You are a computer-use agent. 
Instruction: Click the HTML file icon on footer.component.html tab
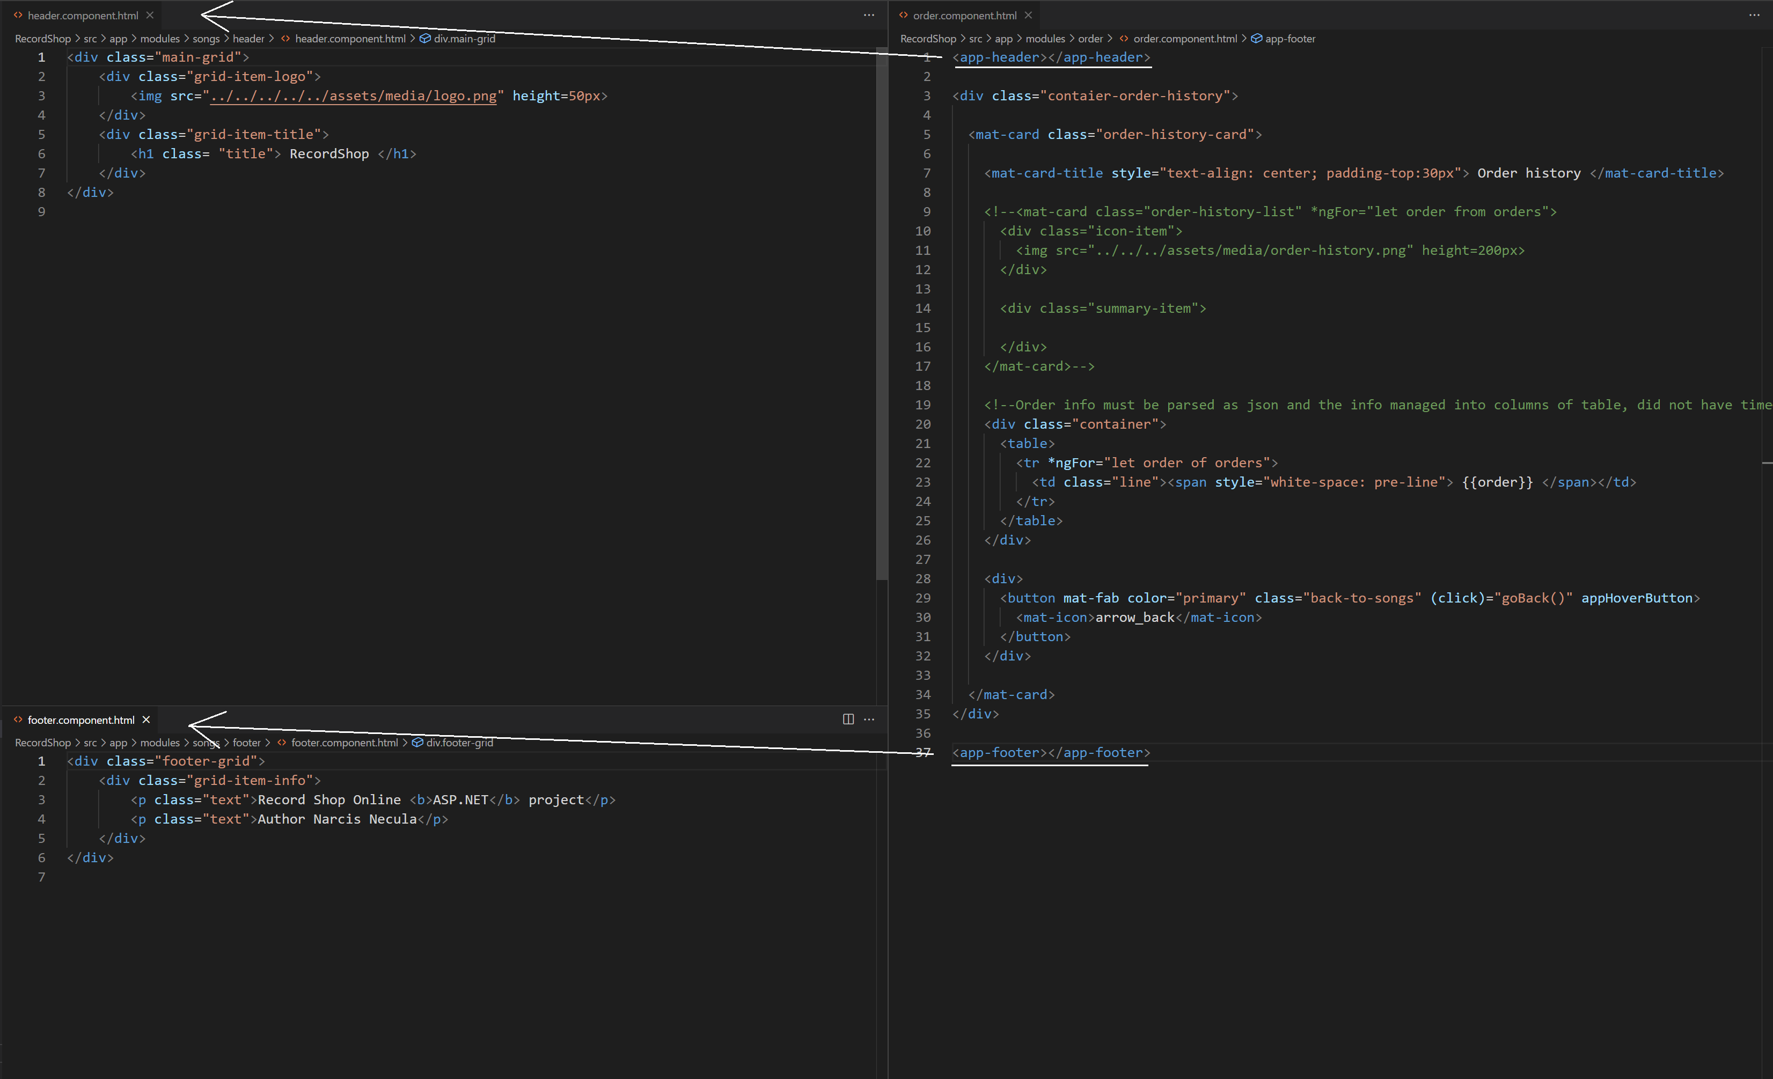point(17,720)
